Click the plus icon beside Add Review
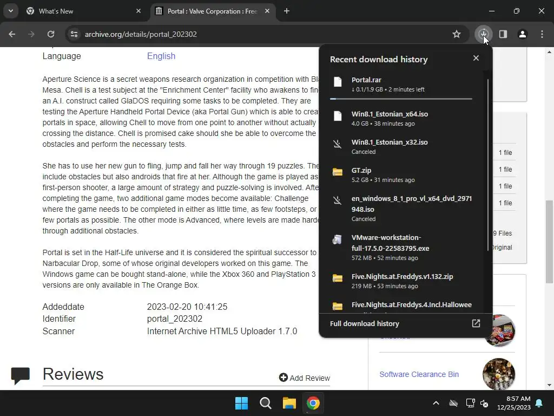 [283, 378]
